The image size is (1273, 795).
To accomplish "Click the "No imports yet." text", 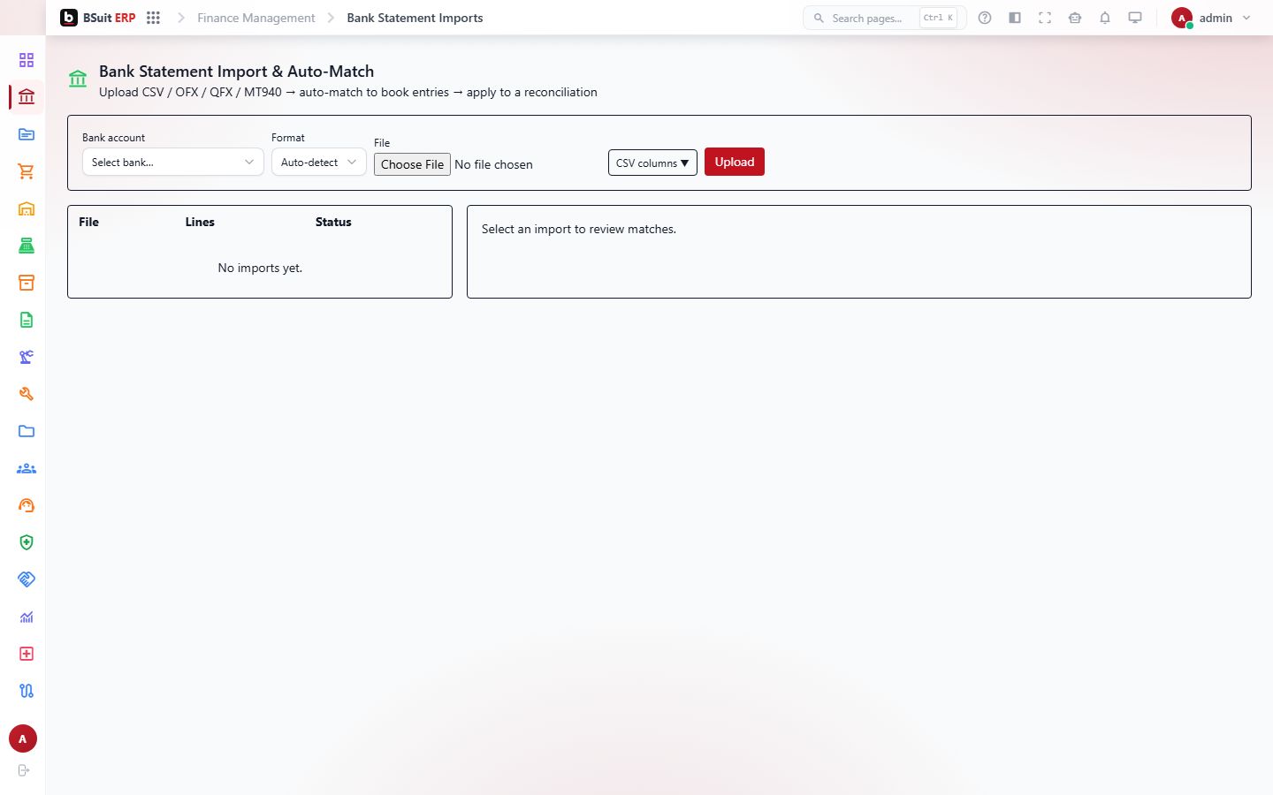I will coord(260,268).
